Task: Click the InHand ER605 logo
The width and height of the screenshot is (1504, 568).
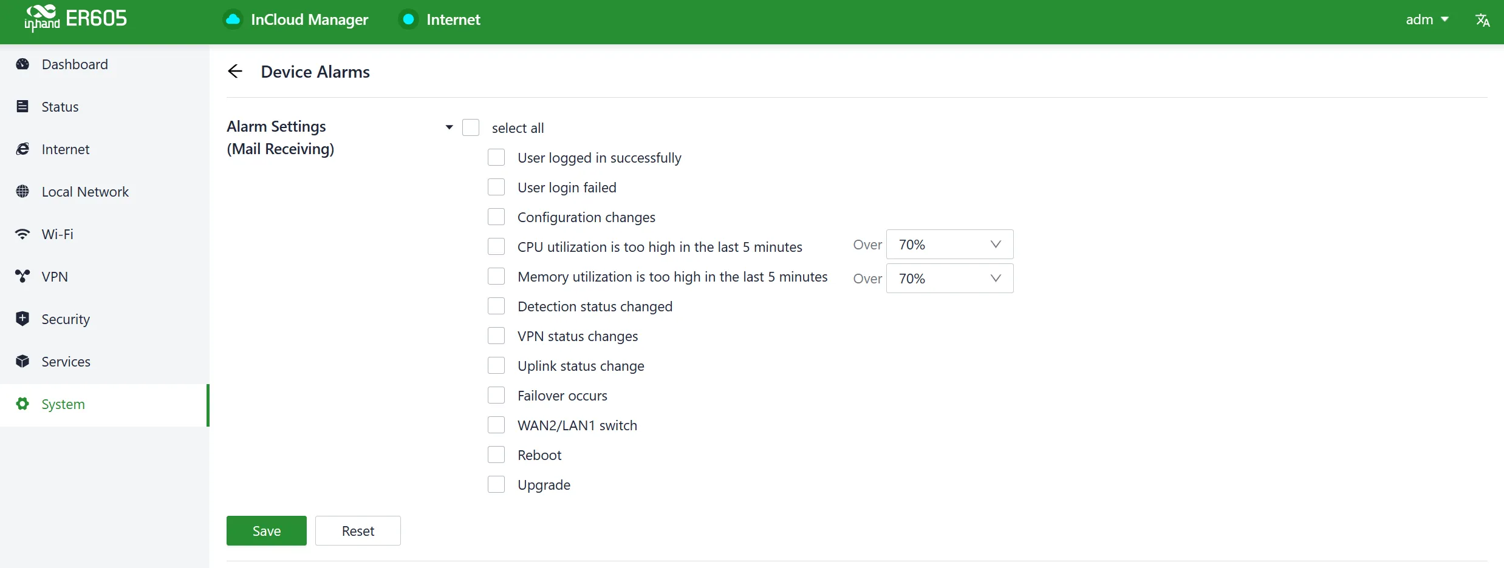Action: pos(75,18)
